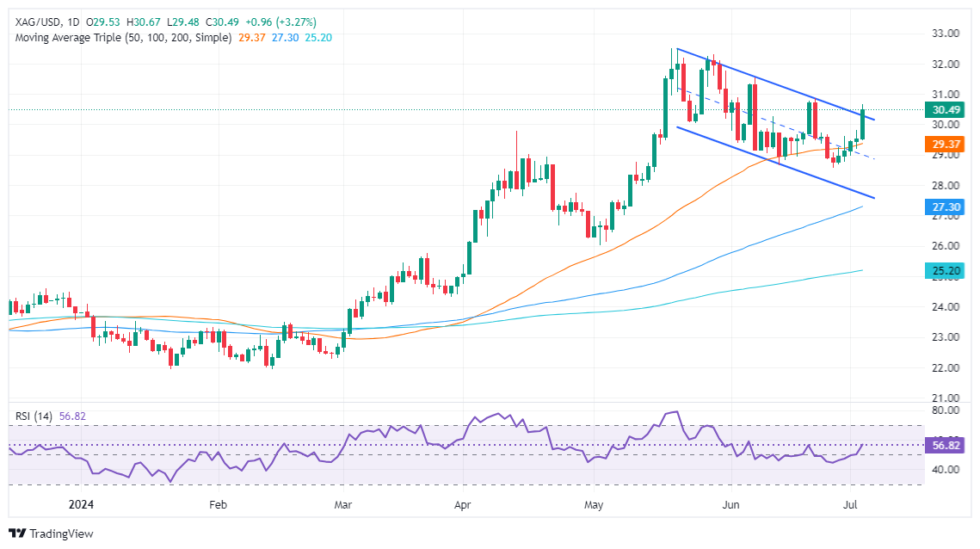Click the 1D timeframe label
Image resolution: width=980 pixels, height=549 pixels.
73,22
